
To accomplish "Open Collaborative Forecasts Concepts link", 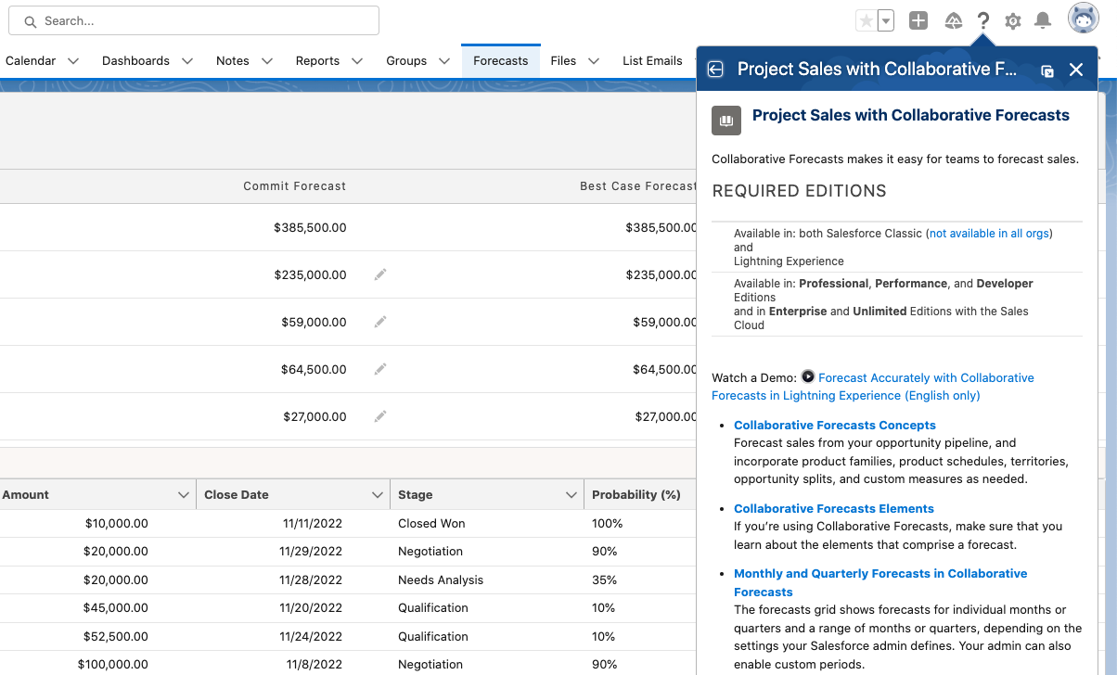I will pyautogui.click(x=835, y=425).
